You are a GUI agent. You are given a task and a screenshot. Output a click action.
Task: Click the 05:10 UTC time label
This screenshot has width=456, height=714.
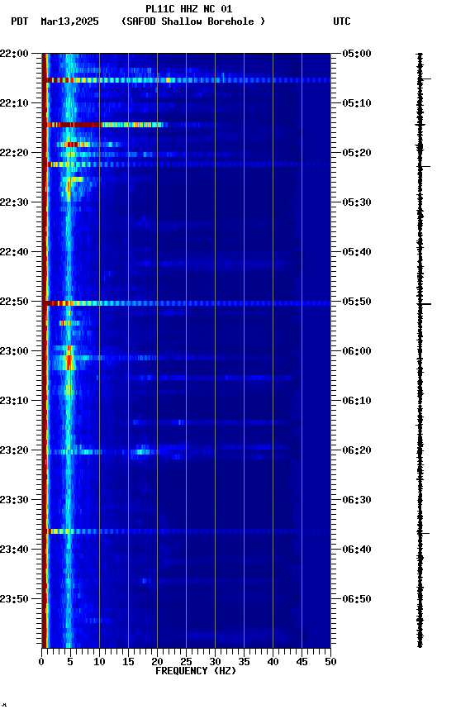(357, 103)
